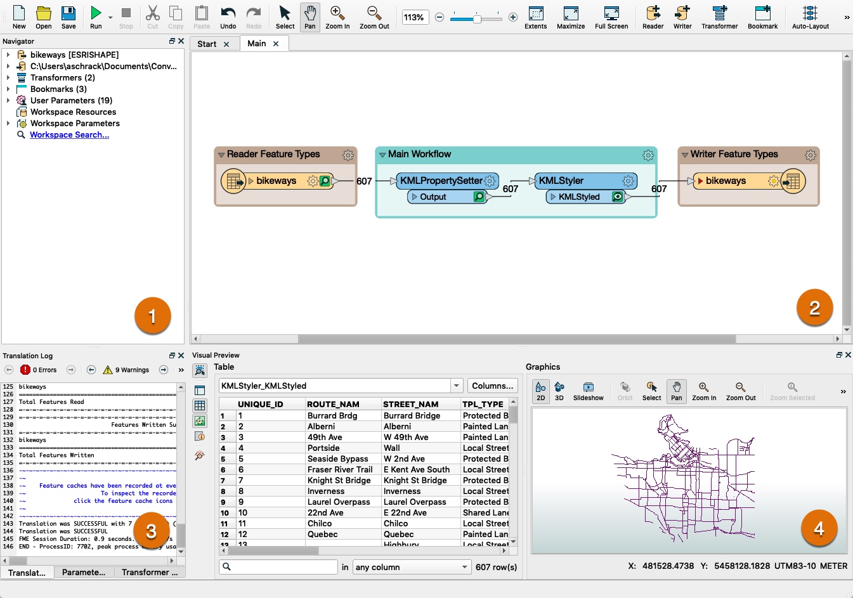The image size is (853, 598).
Task: Open the Transformer gallery from the toolbar
Action: coord(719,17)
